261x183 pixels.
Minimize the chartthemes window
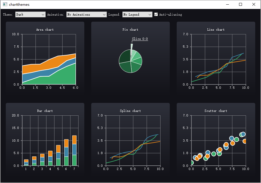[228, 5]
